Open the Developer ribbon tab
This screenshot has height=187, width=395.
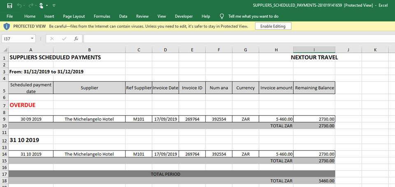tap(184, 16)
